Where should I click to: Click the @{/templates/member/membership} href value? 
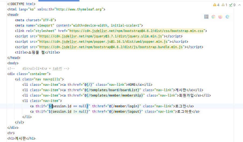pyautogui.click(x=114, y=95)
